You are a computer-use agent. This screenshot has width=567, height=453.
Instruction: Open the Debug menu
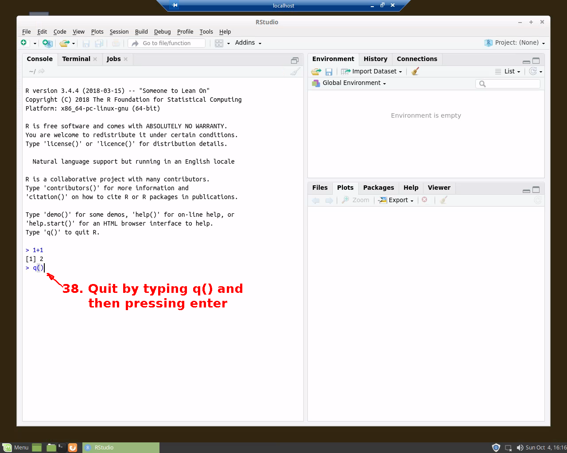pyautogui.click(x=162, y=31)
